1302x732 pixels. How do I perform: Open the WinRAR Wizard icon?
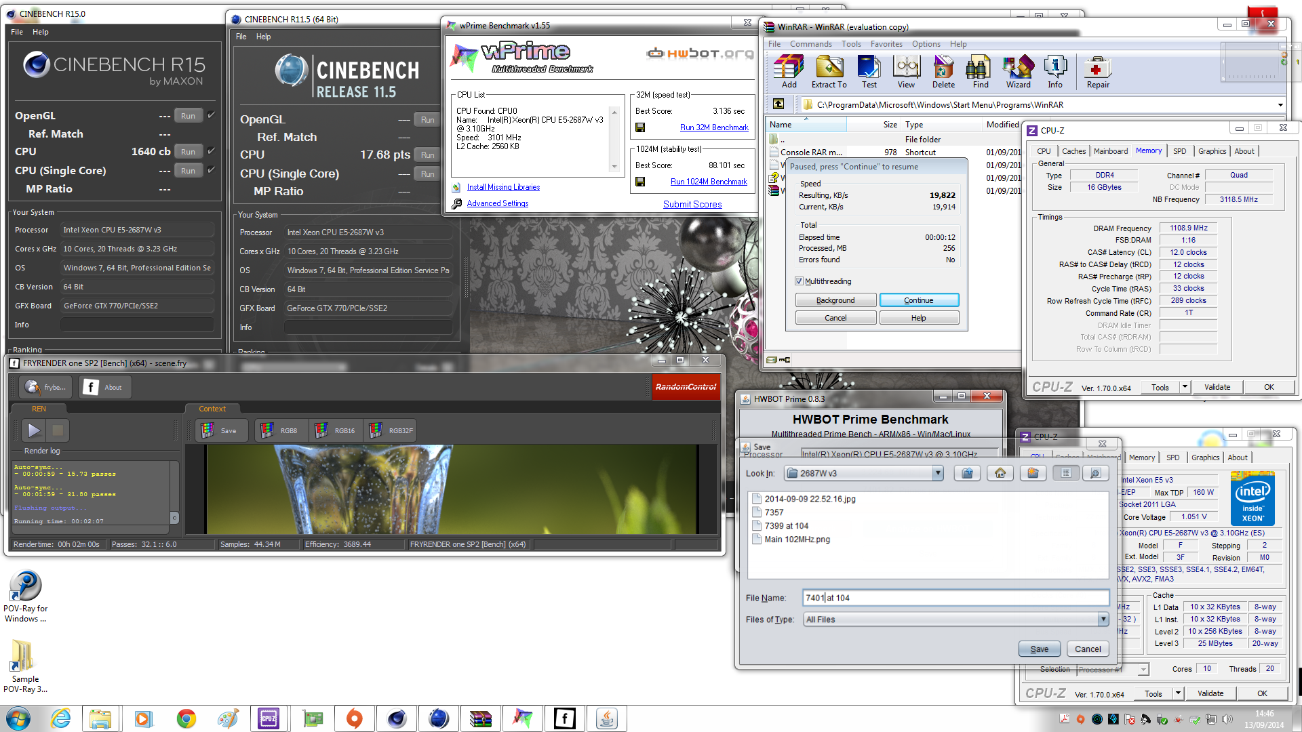pos(1018,72)
